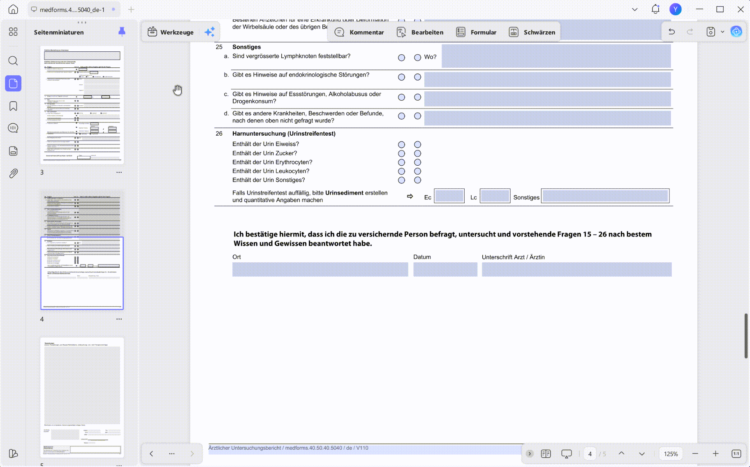Select first radio for Urin Eiweiss

tap(401, 144)
